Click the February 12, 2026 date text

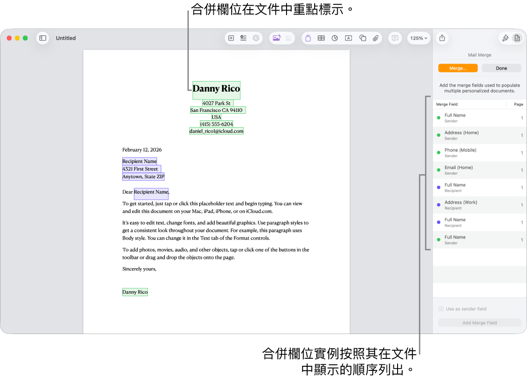[142, 150]
